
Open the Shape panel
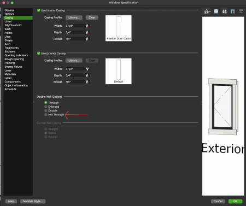(x=18, y=40)
